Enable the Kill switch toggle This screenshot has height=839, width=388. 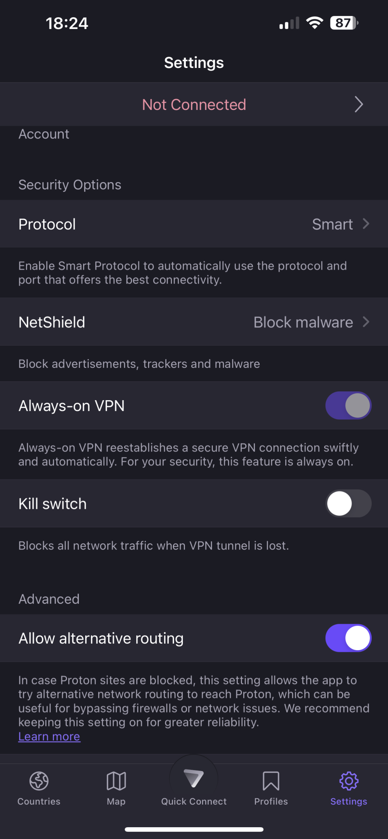[x=348, y=503]
